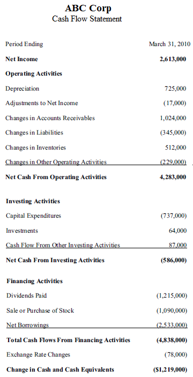Click Cash Flow From Other Investing Activities
This screenshot has width=193, height=377.
[63, 245]
